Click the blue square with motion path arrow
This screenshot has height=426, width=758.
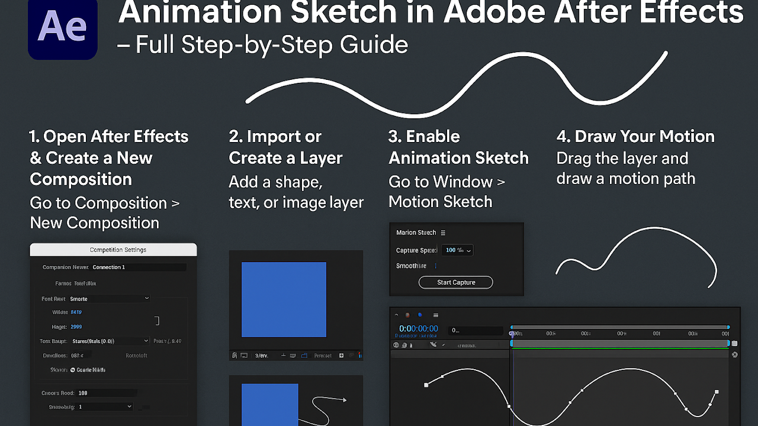(x=270, y=405)
